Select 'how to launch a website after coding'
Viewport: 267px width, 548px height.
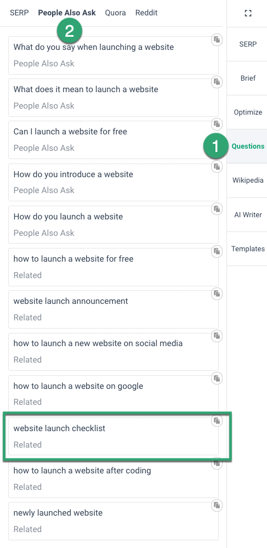click(x=113, y=478)
